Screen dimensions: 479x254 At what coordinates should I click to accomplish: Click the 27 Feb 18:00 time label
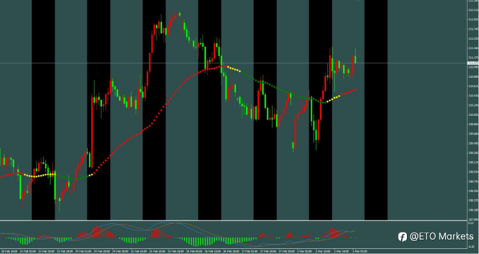point(287,251)
